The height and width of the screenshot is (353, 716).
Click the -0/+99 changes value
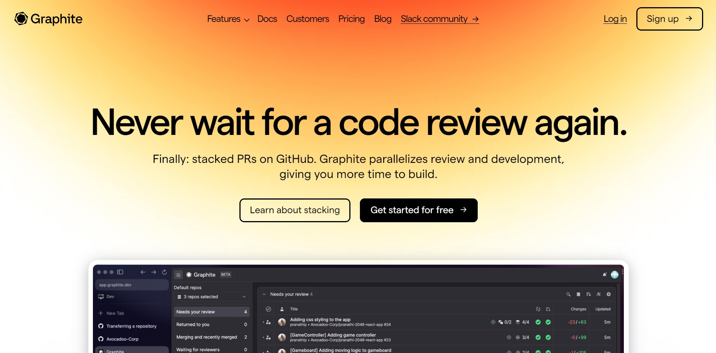(x=578, y=338)
